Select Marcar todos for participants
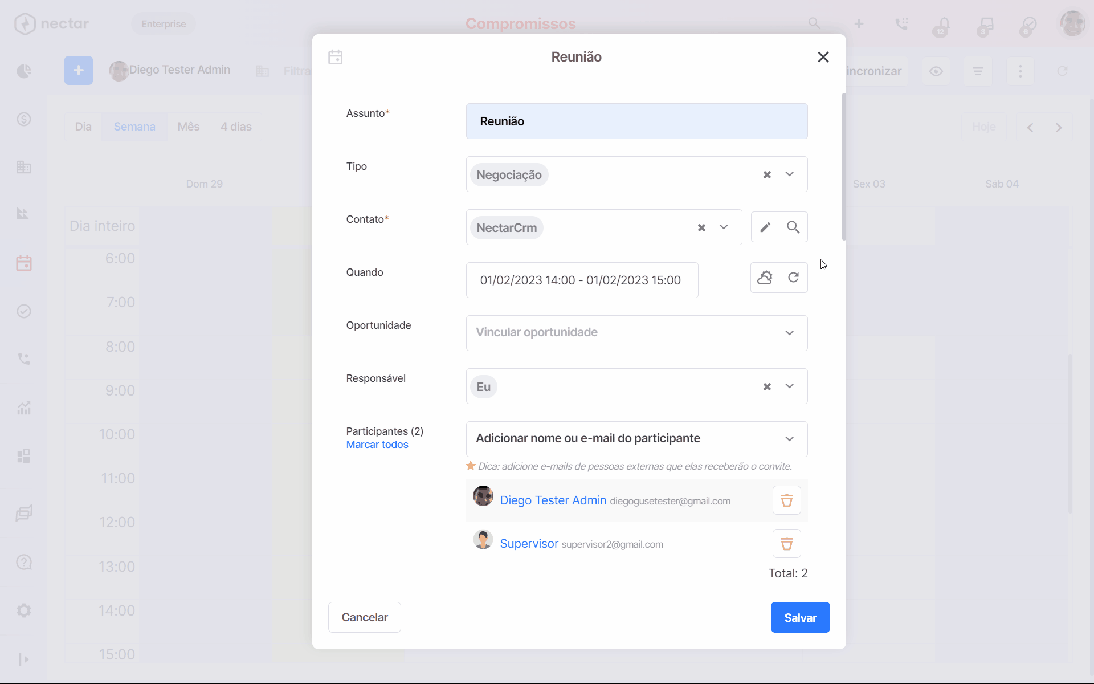This screenshot has width=1094, height=684. point(377,445)
